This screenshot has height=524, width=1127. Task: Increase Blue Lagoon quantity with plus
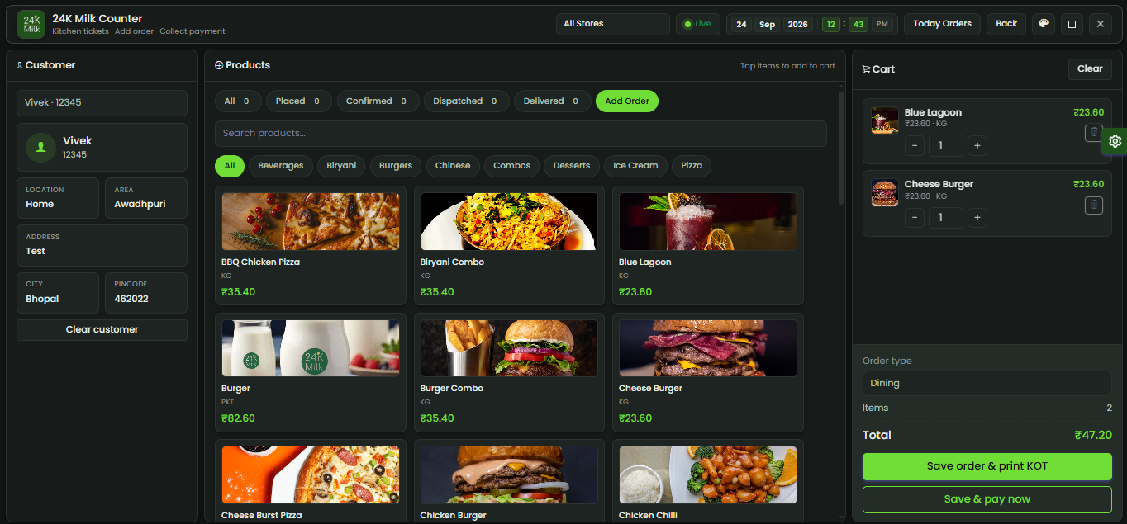point(977,146)
